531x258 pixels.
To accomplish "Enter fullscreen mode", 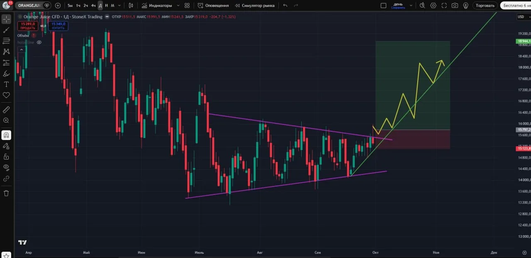I will click(x=444, y=5).
